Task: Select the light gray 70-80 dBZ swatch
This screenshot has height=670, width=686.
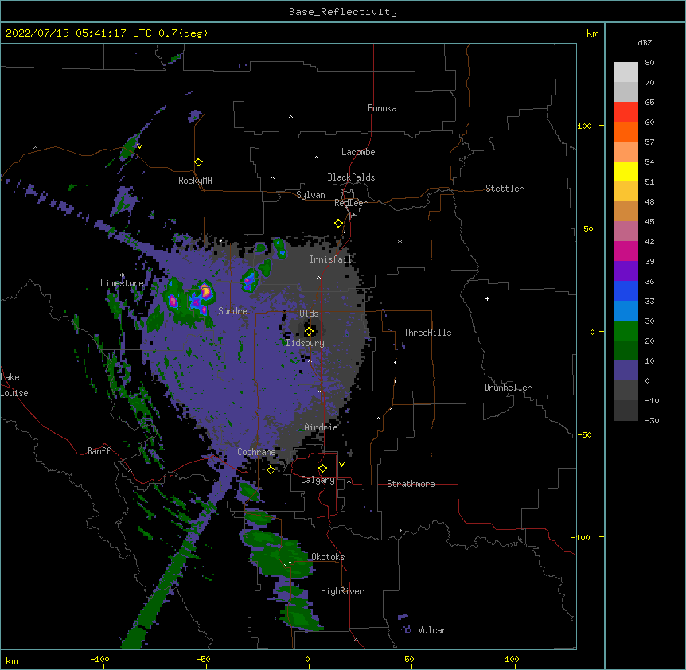Action: (626, 72)
